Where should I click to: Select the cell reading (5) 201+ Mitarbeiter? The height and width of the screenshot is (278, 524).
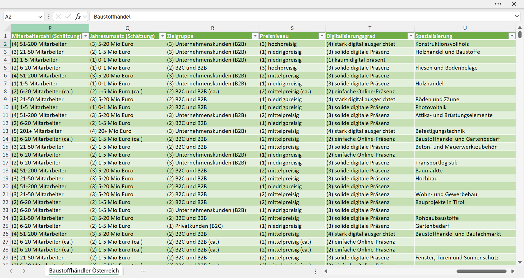[50, 131]
